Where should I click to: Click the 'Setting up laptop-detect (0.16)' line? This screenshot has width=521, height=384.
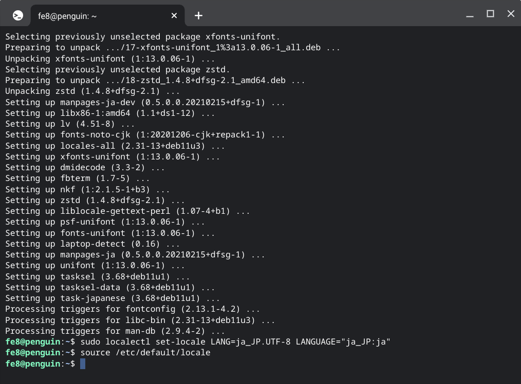pyautogui.click(x=92, y=244)
